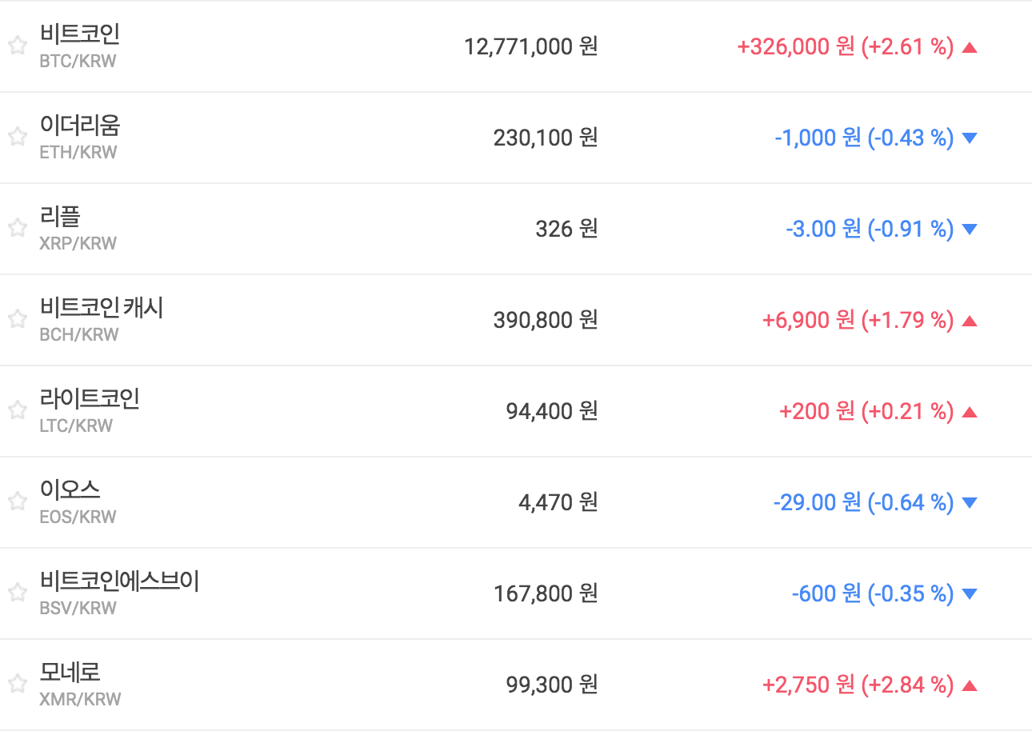This screenshot has height=731, width=1032.
Task: Click the red up triangle for Monero
Action: pos(970,685)
